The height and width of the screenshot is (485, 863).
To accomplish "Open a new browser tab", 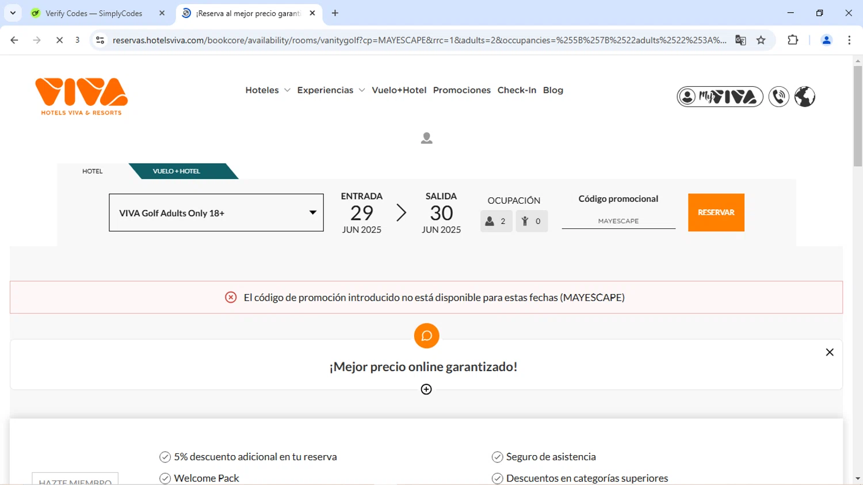I will pyautogui.click(x=335, y=13).
